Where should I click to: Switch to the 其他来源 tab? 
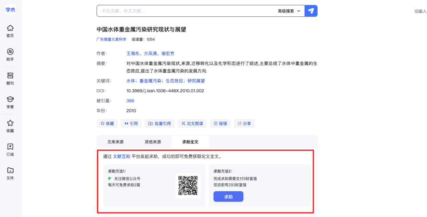point(153,142)
